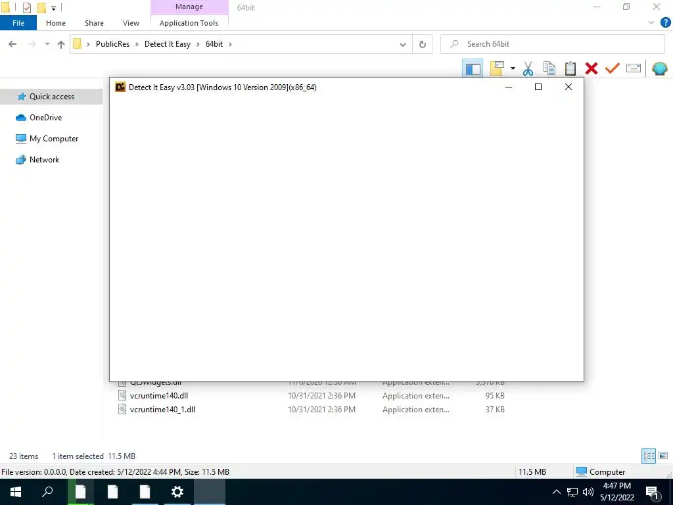Open Customize Quick Access Toolbar dropdown

[x=54, y=8]
